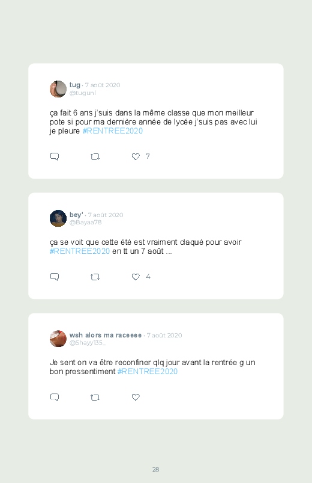Open wsh alors ma raceeee's avatar
This screenshot has height=483, width=312.
click(x=58, y=339)
